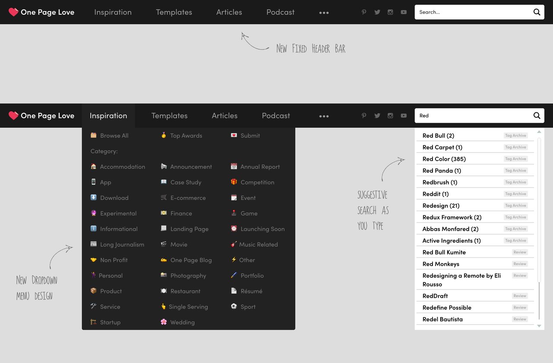Click the Pinterest icon in the header

[364, 12]
